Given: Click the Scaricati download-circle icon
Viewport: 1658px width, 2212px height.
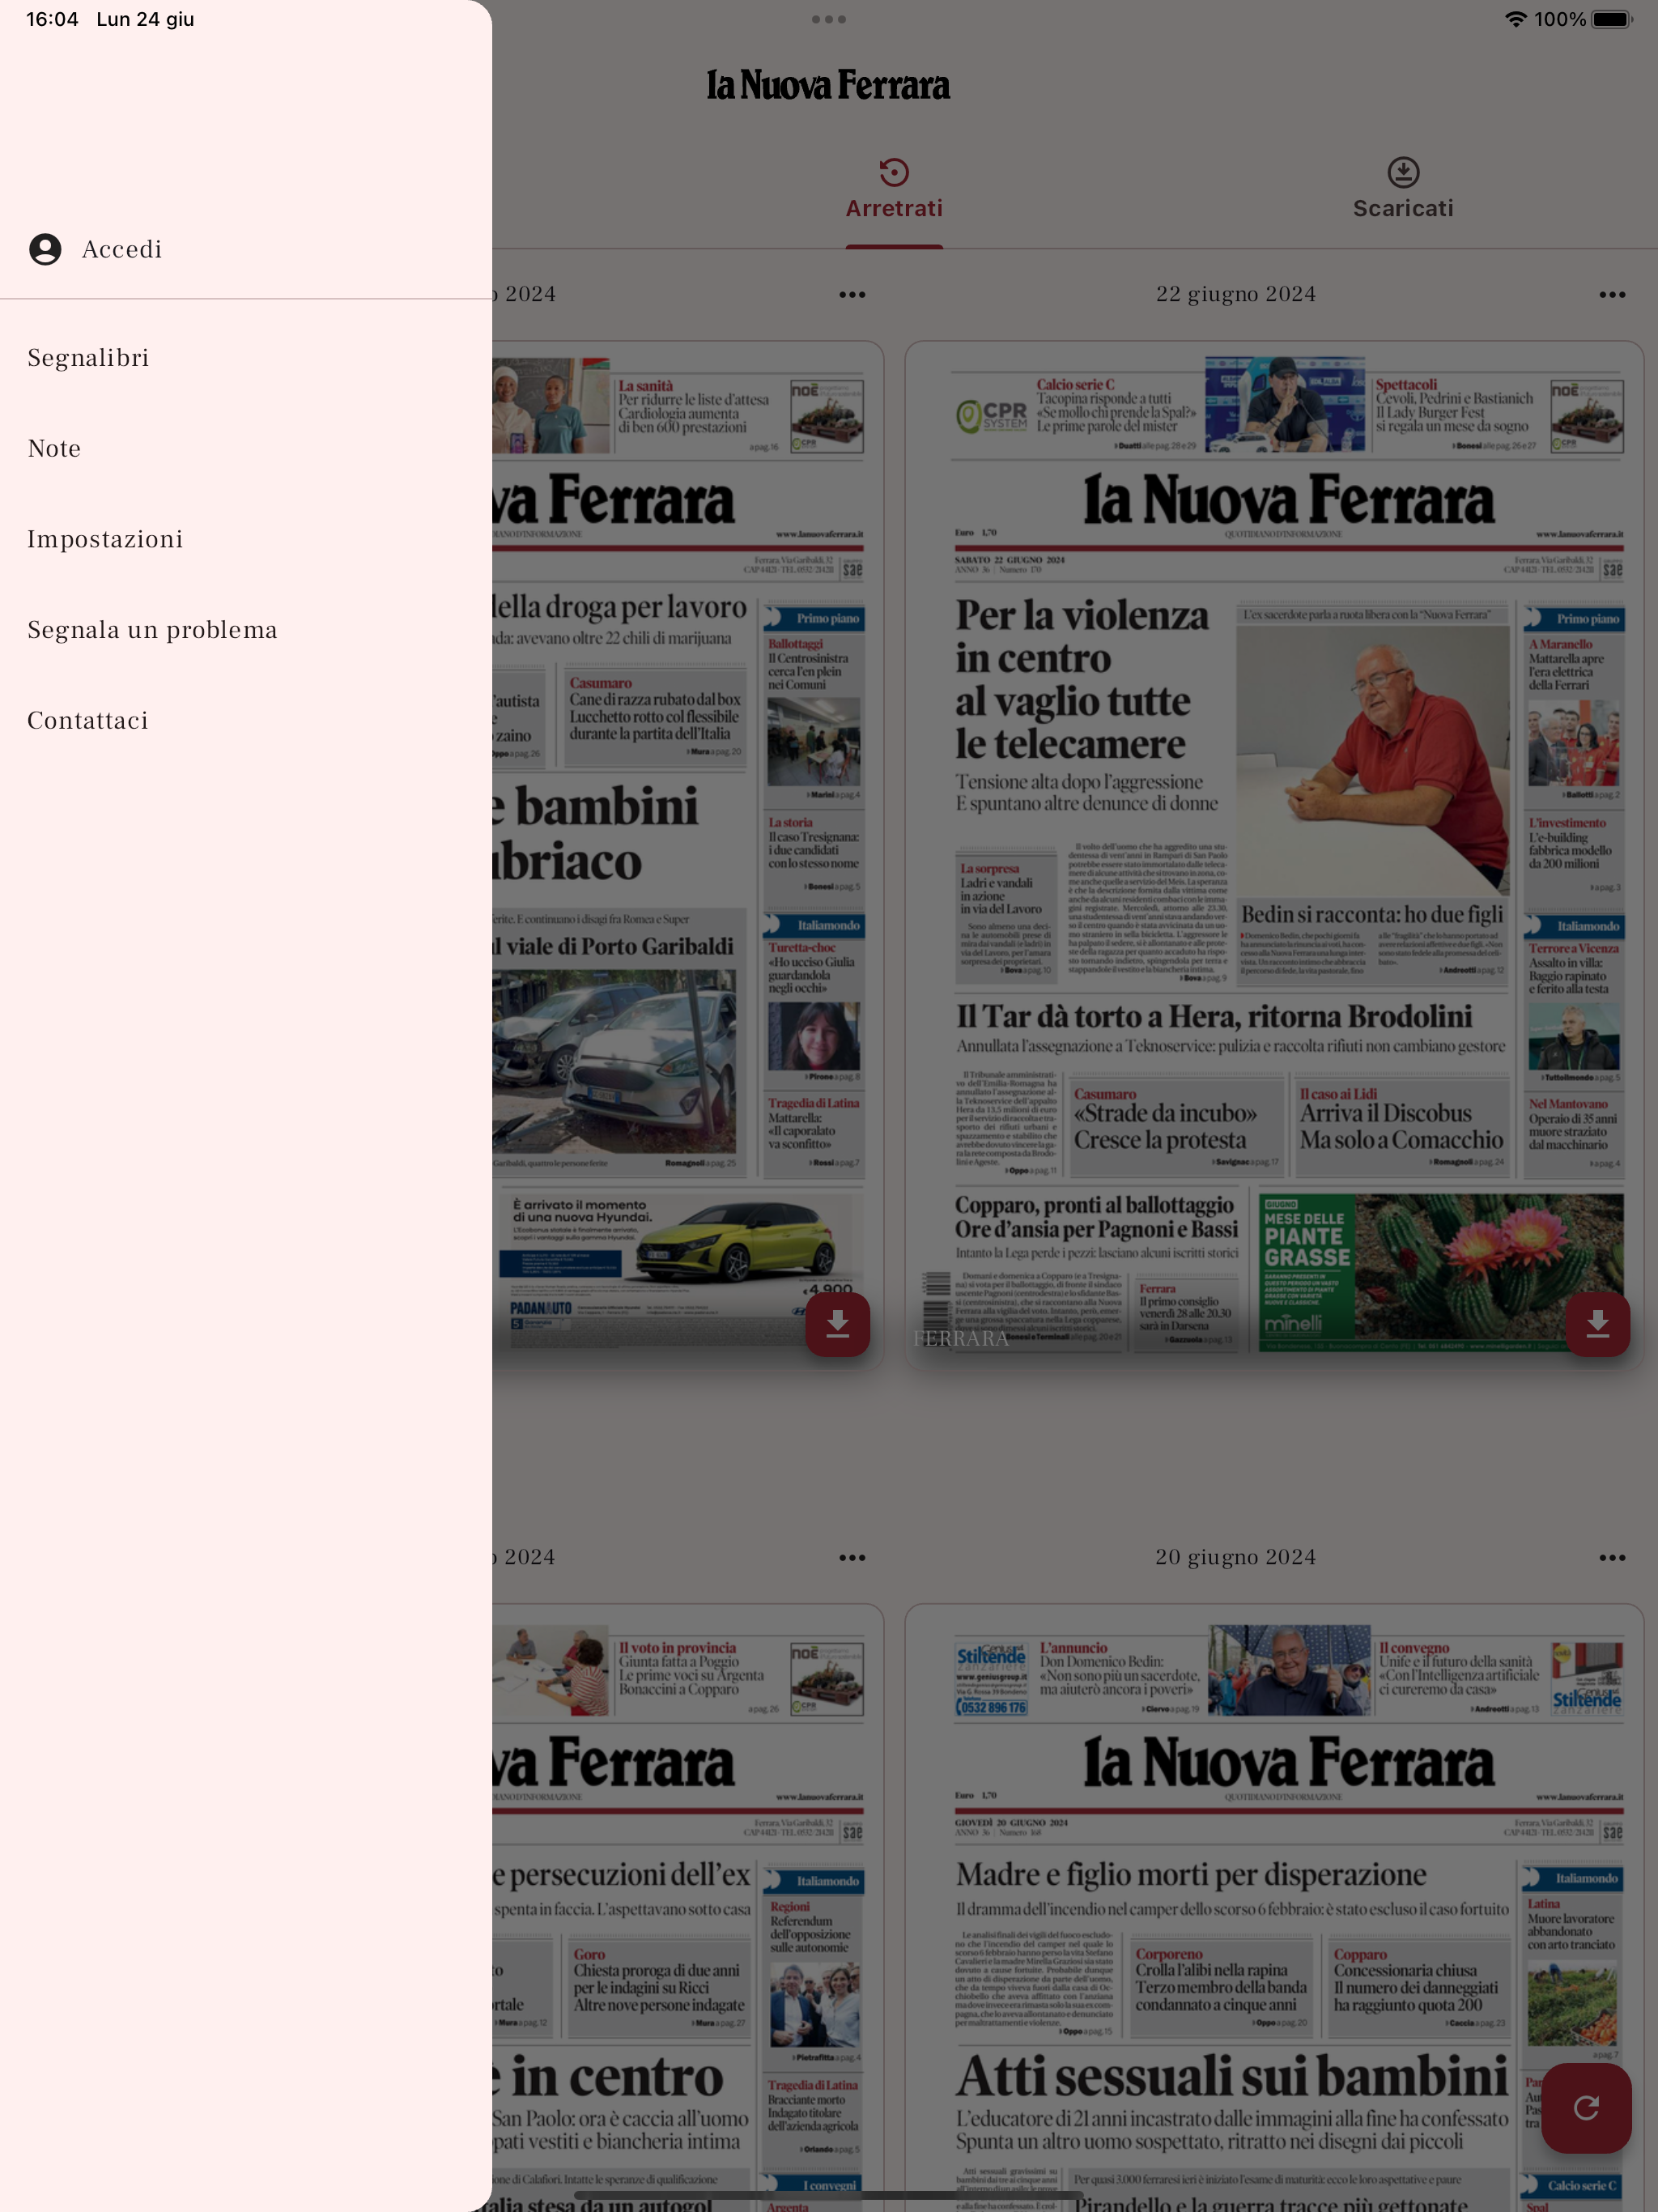Looking at the screenshot, I should [1403, 172].
